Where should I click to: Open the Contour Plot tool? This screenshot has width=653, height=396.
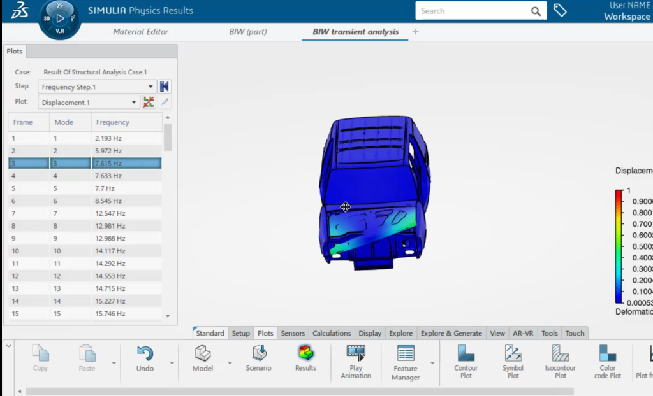pos(466,355)
